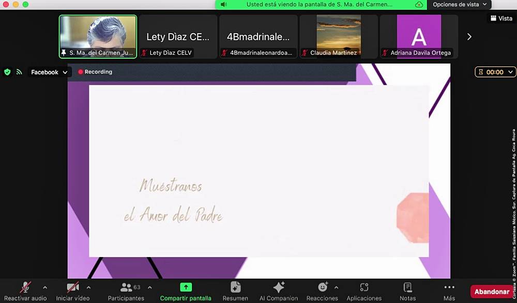Open the Vista layout button
The height and width of the screenshot is (303, 517).
pos(501,19)
